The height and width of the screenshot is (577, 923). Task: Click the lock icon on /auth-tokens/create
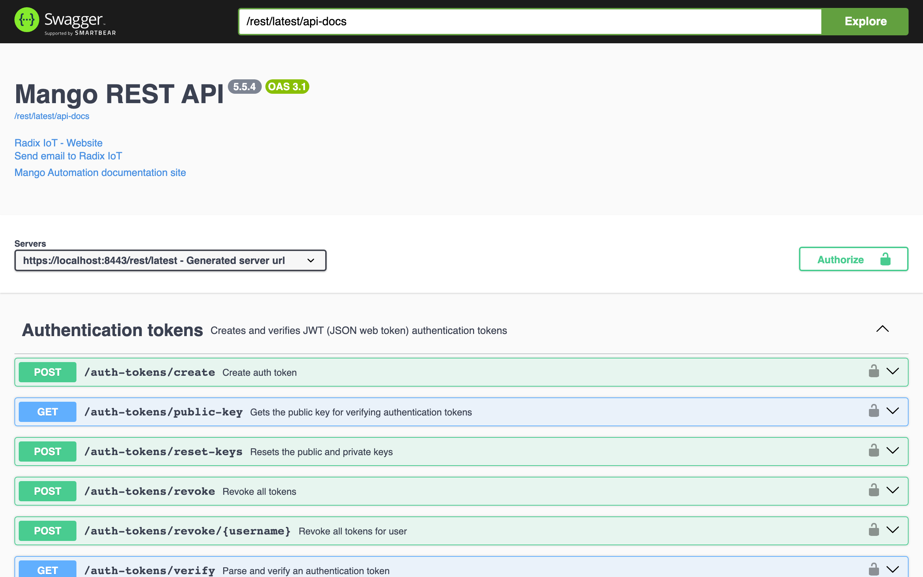click(x=874, y=371)
